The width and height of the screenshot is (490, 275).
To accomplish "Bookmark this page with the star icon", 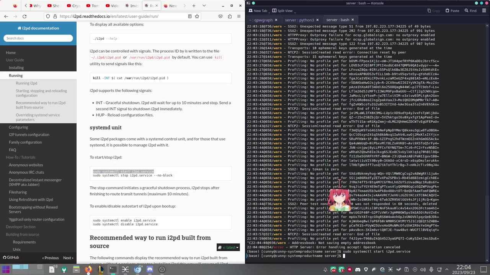I will tap(197, 16).
